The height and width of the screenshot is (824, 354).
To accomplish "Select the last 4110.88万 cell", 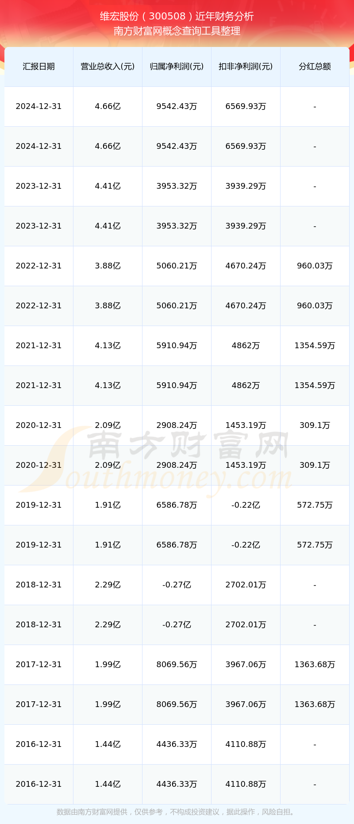I will pyautogui.click(x=246, y=784).
